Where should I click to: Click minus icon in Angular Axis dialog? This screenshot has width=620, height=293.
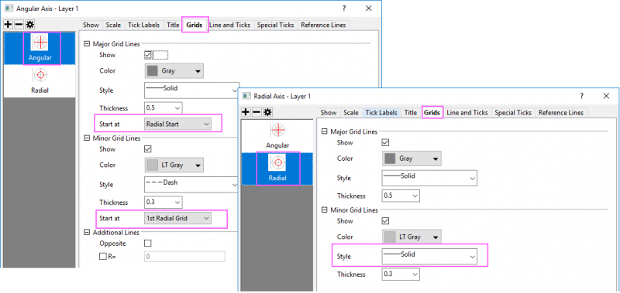click(19, 25)
